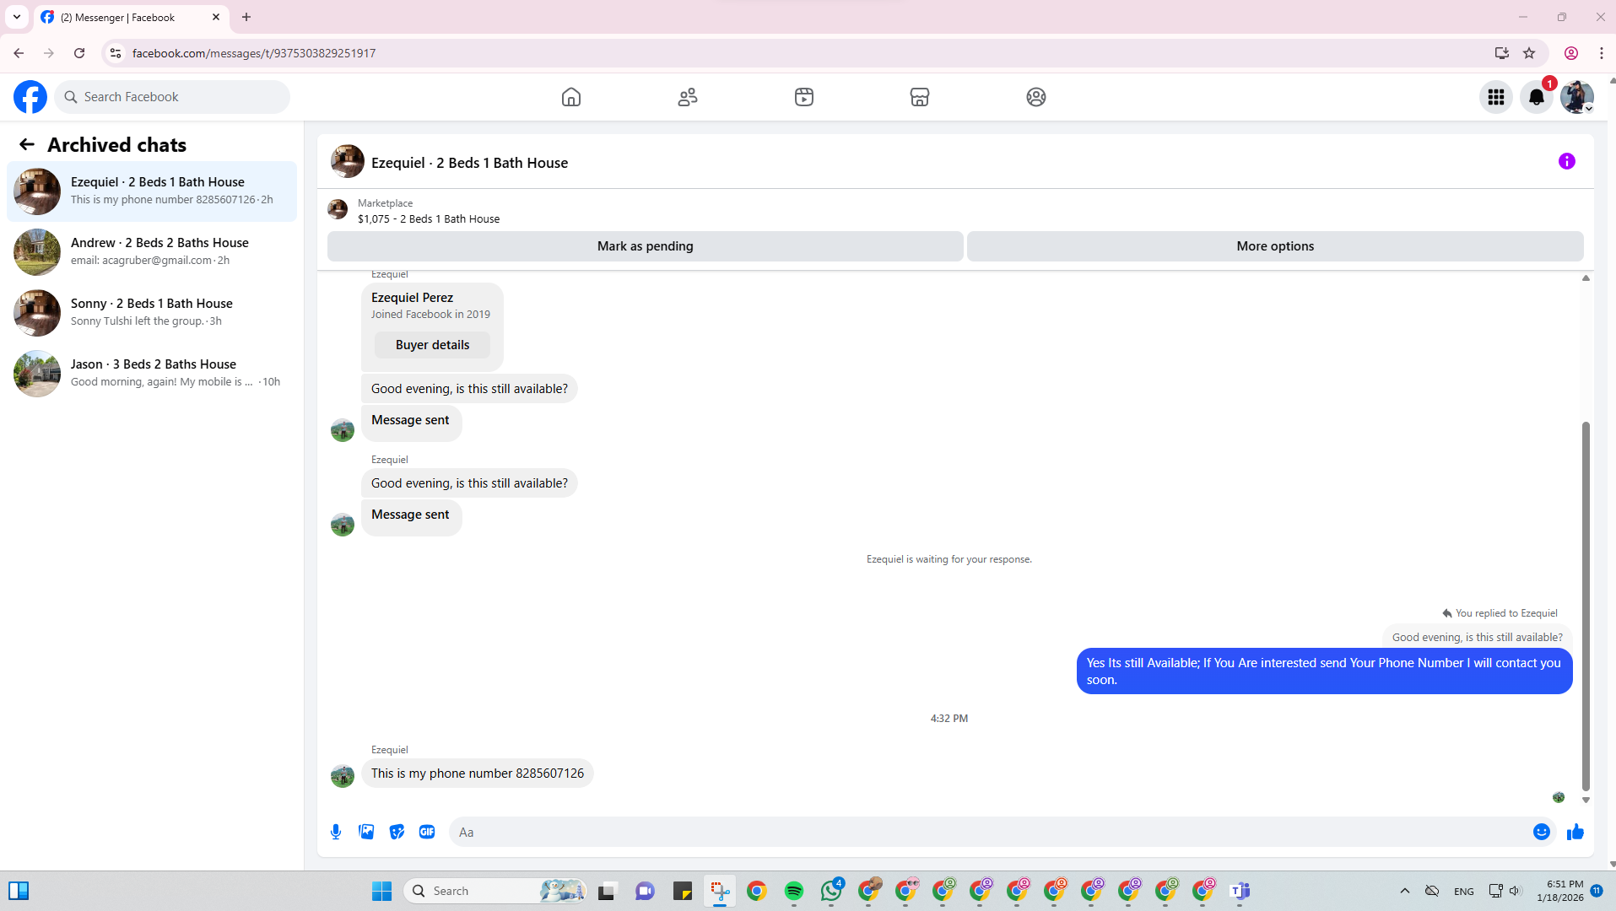
Task: Reload the page
Action: tap(79, 53)
